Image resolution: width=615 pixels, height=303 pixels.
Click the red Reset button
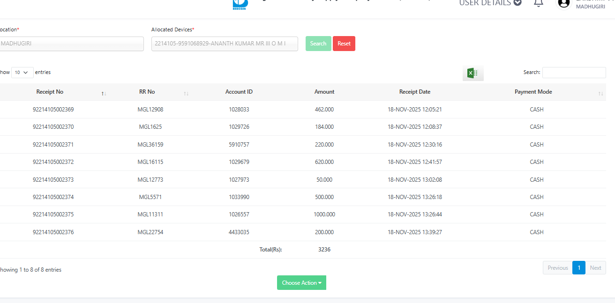[x=344, y=44]
